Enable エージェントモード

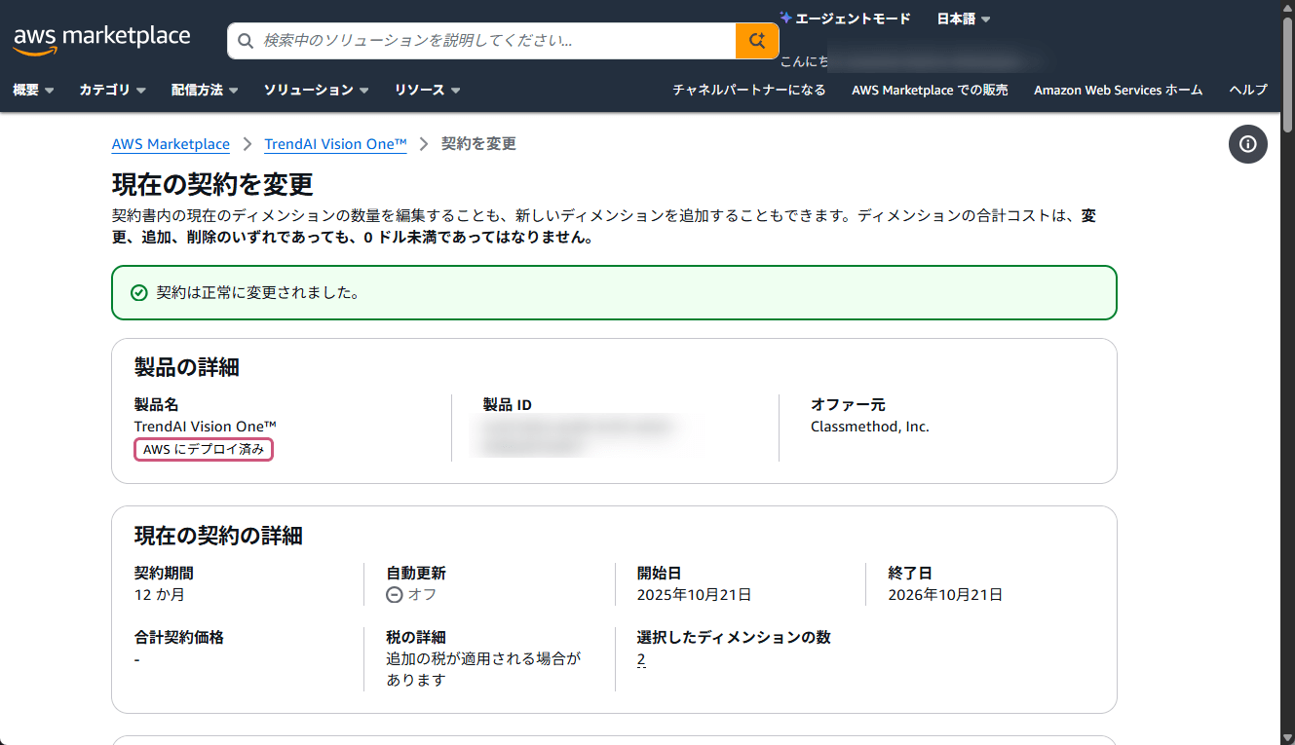[846, 19]
